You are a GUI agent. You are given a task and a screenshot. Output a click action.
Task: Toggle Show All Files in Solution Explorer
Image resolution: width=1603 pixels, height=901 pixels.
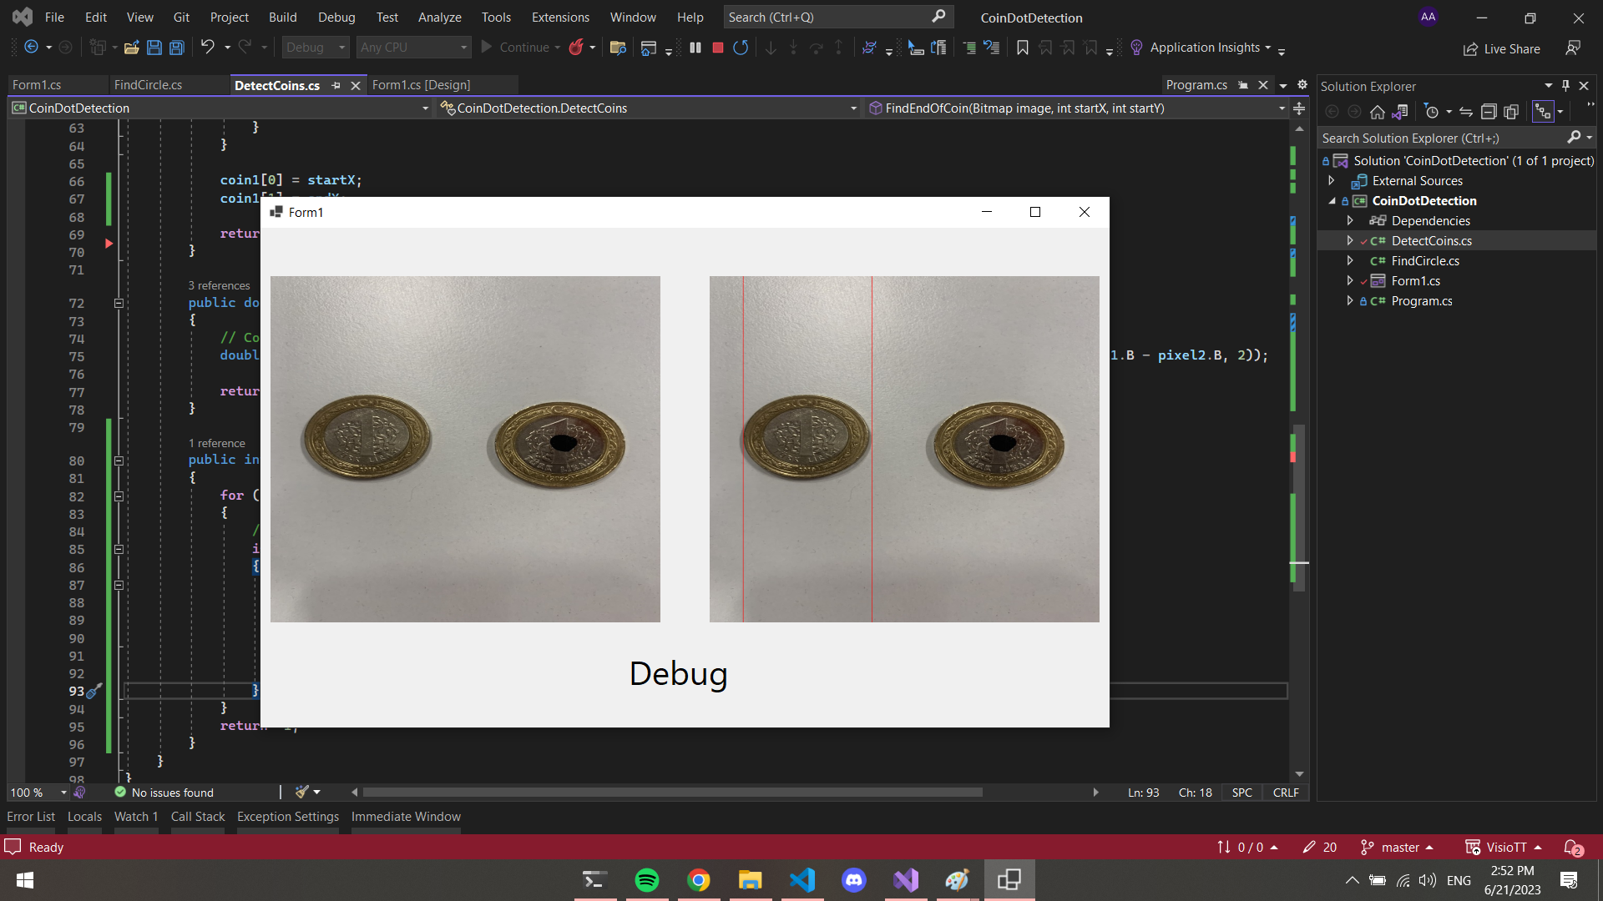(x=1511, y=112)
